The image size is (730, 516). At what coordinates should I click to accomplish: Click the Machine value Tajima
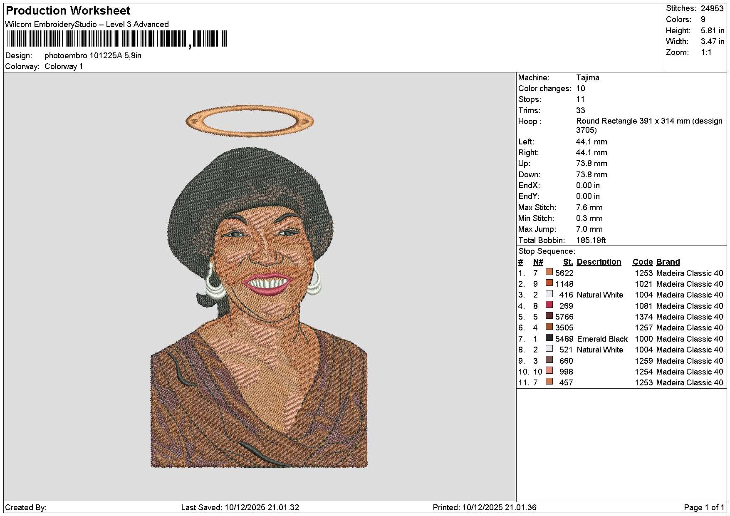(587, 78)
